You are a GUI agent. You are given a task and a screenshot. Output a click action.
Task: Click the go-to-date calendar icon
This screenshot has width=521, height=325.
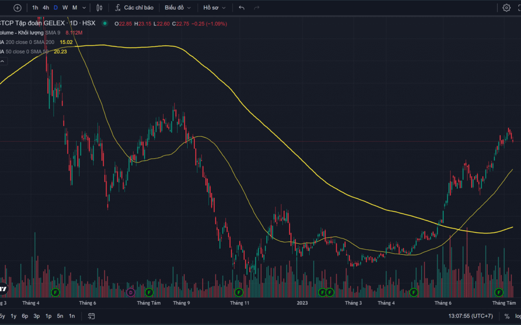coord(91,316)
